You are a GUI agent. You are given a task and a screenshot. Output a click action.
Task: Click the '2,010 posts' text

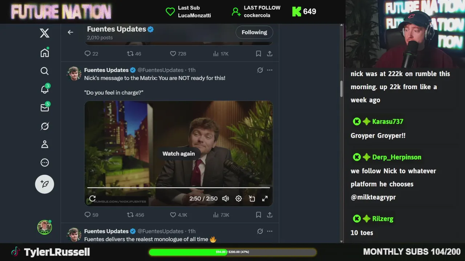click(x=100, y=38)
